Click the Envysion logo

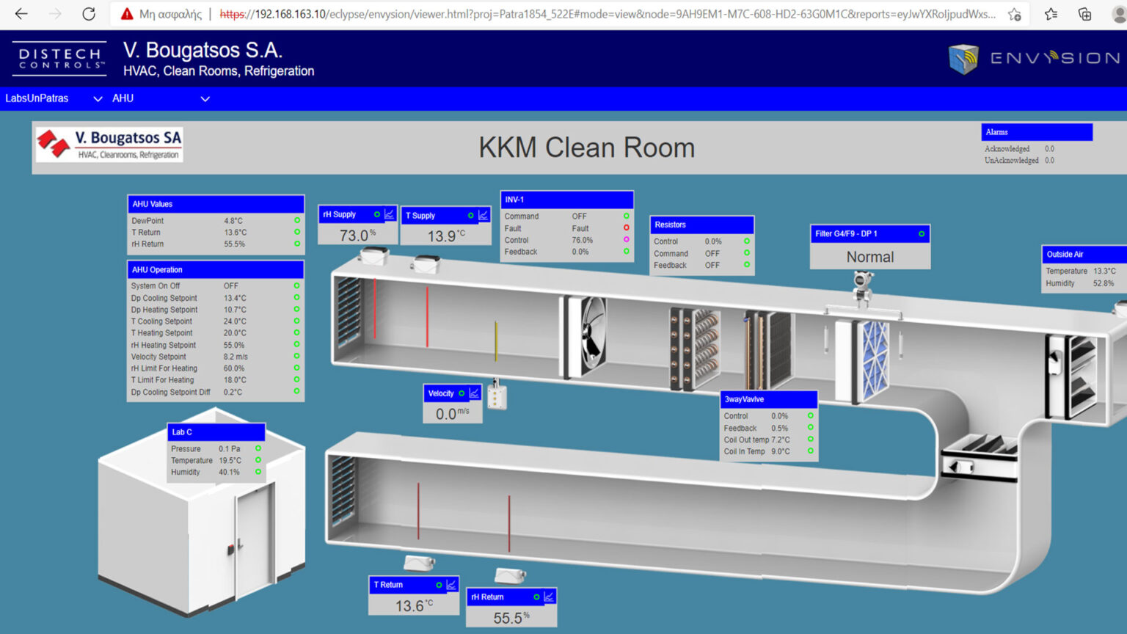pos(1035,58)
